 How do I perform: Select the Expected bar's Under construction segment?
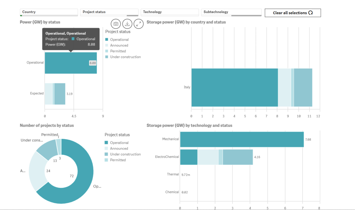point(60,94)
